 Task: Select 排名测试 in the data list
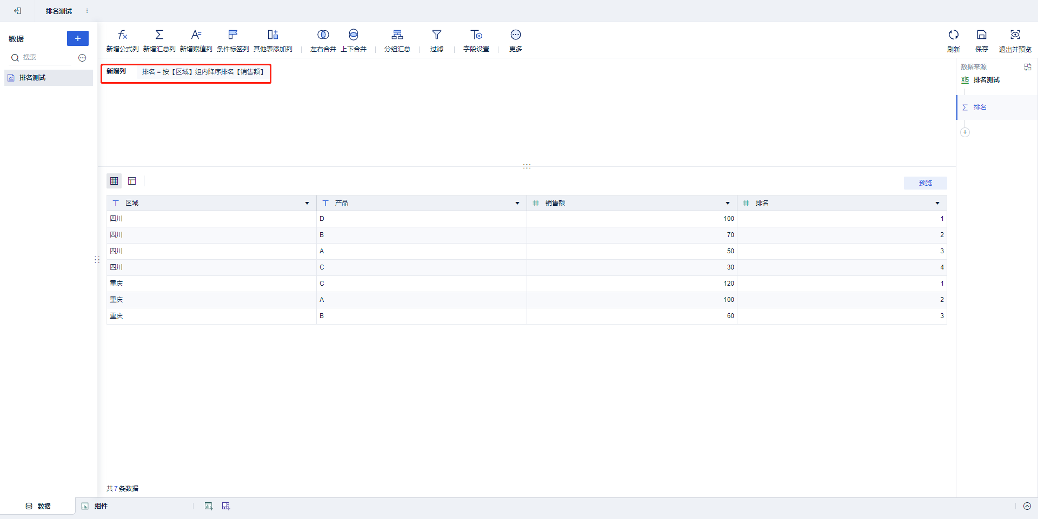tap(32, 78)
